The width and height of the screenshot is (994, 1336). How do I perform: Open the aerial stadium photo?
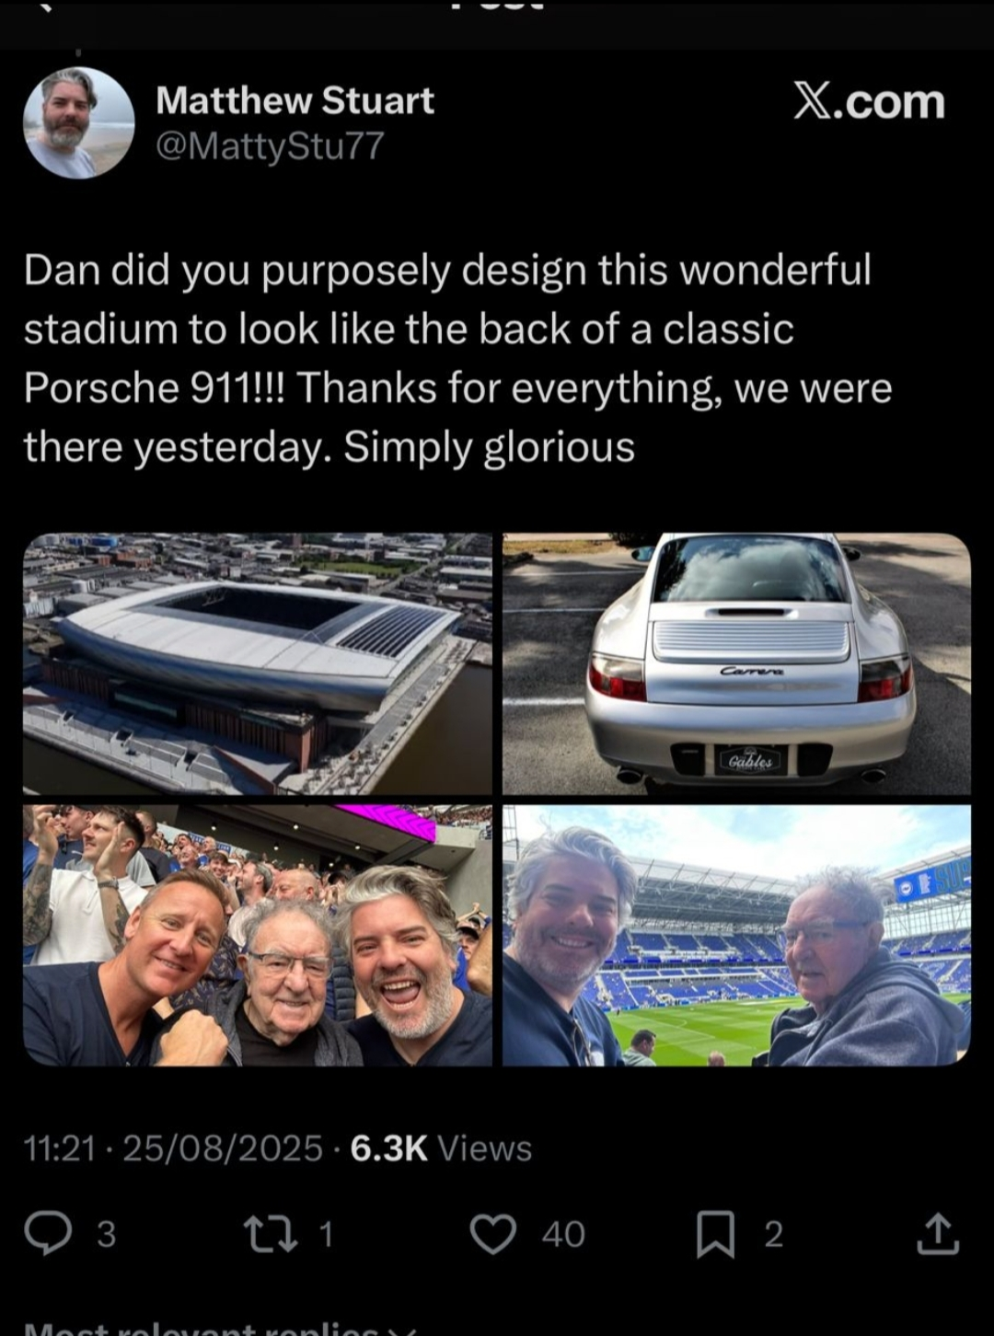(x=258, y=663)
